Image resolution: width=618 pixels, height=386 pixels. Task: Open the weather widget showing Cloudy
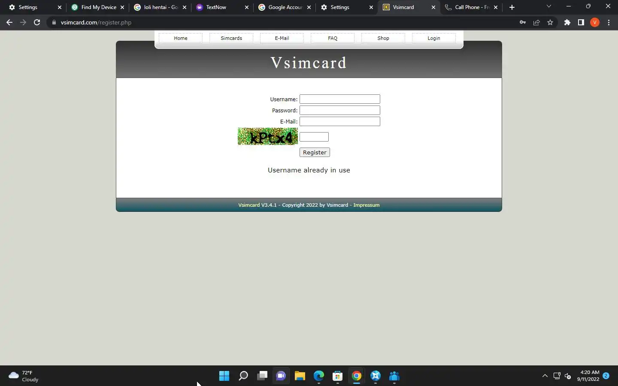point(24,376)
